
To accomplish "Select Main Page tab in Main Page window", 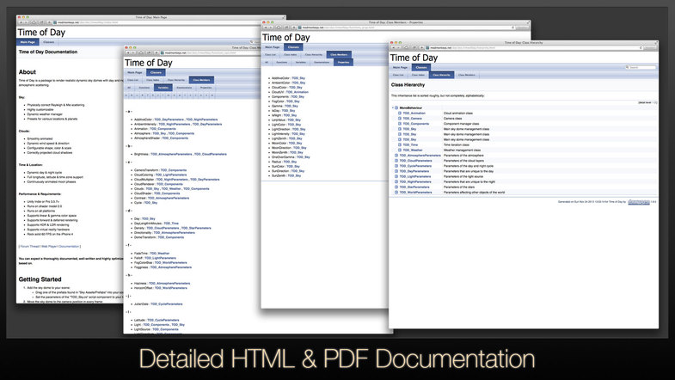I will pyautogui.click(x=28, y=42).
